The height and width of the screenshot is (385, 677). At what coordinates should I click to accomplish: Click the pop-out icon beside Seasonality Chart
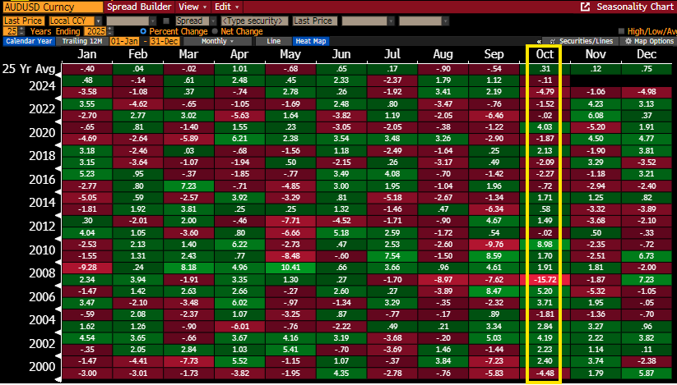585,6
